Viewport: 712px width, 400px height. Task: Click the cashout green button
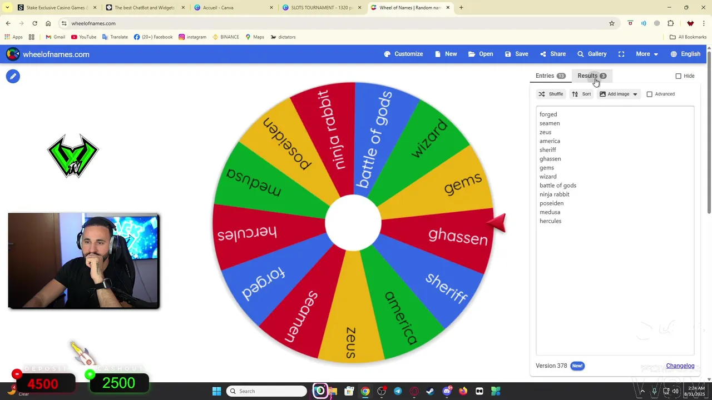(x=90, y=375)
